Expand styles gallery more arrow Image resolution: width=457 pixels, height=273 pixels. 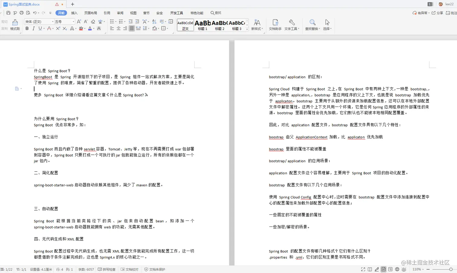pyautogui.click(x=247, y=29)
